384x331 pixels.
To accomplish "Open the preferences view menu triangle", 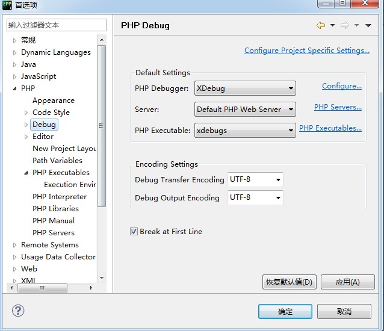I will [x=368, y=25].
